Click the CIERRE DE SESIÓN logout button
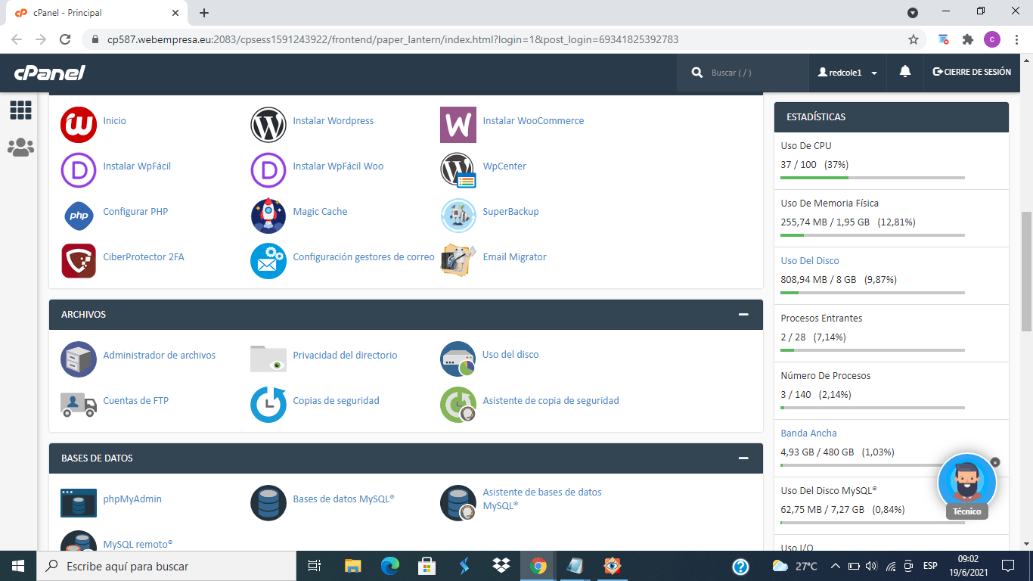Screen dimensions: 1033x581 pos(972,72)
